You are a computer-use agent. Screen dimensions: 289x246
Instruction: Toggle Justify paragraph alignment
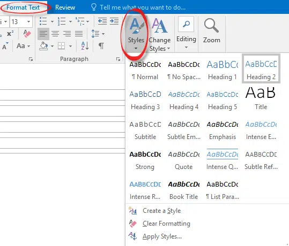point(79,34)
